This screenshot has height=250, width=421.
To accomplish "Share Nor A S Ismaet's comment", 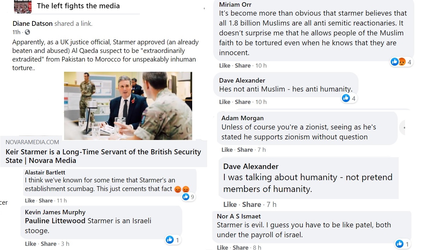I will 240,247.
